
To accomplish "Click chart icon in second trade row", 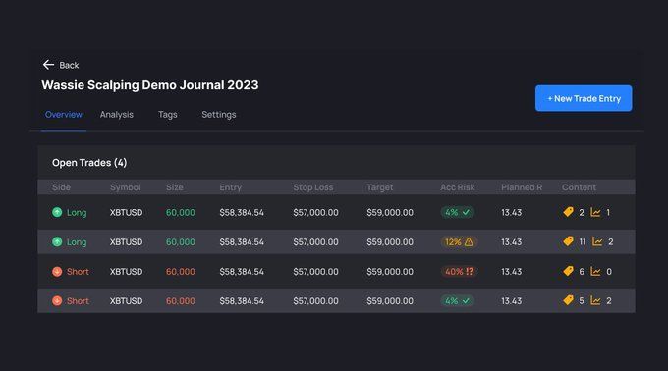I will (597, 241).
